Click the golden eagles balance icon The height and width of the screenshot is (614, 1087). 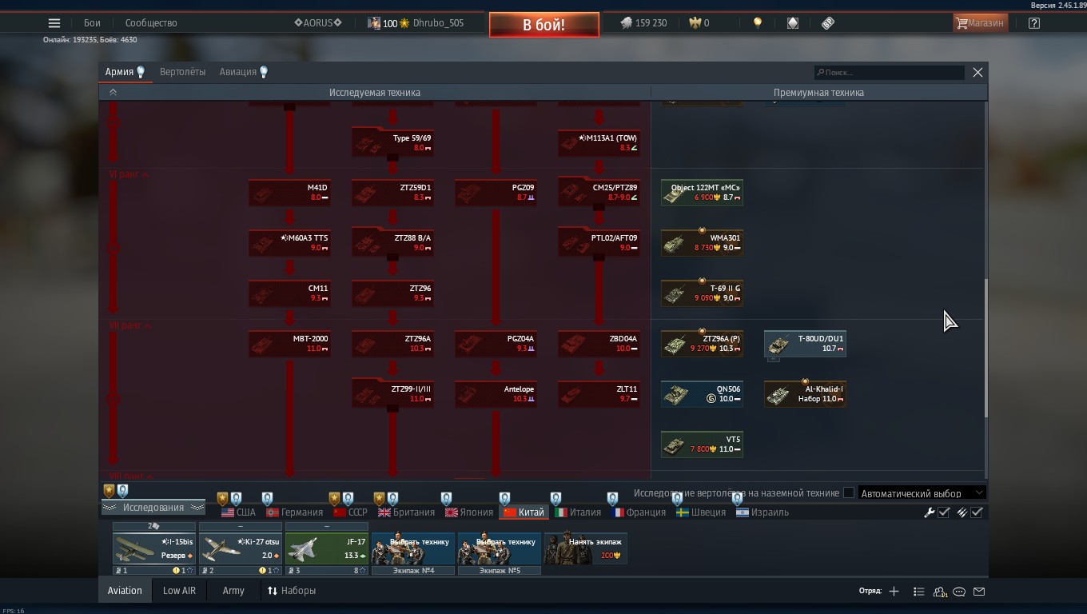tap(695, 23)
